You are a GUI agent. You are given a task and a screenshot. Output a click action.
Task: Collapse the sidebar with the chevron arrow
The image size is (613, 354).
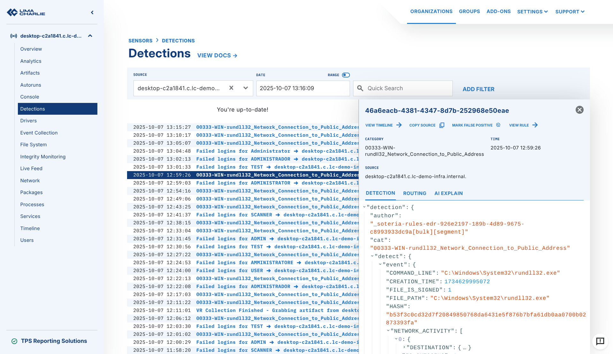click(x=92, y=12)
